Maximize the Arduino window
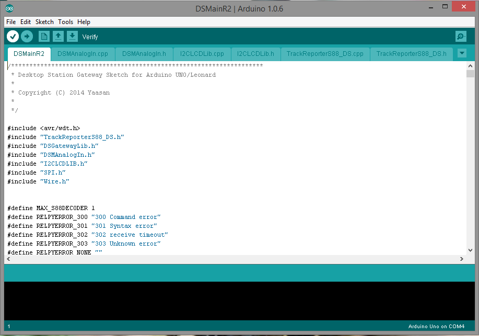 click(445, 7)
